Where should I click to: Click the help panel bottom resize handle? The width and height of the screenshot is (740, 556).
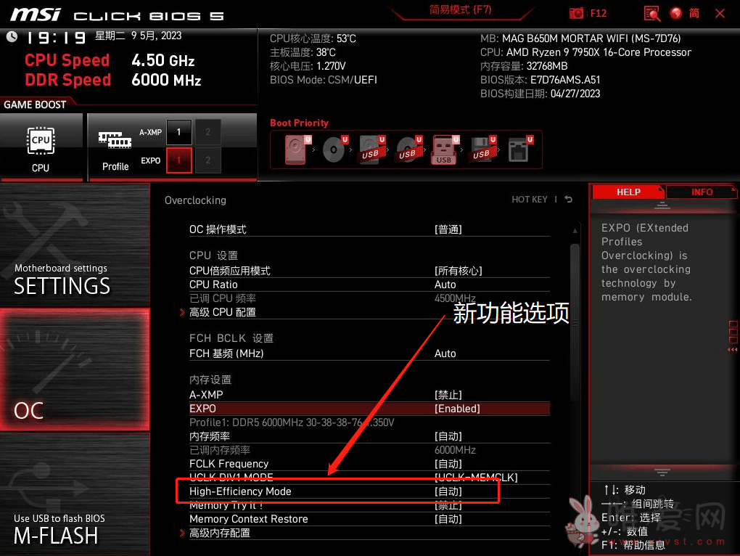[662, 472]
